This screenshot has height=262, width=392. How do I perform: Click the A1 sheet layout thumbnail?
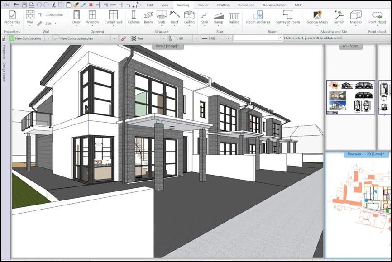click(350, 97)
